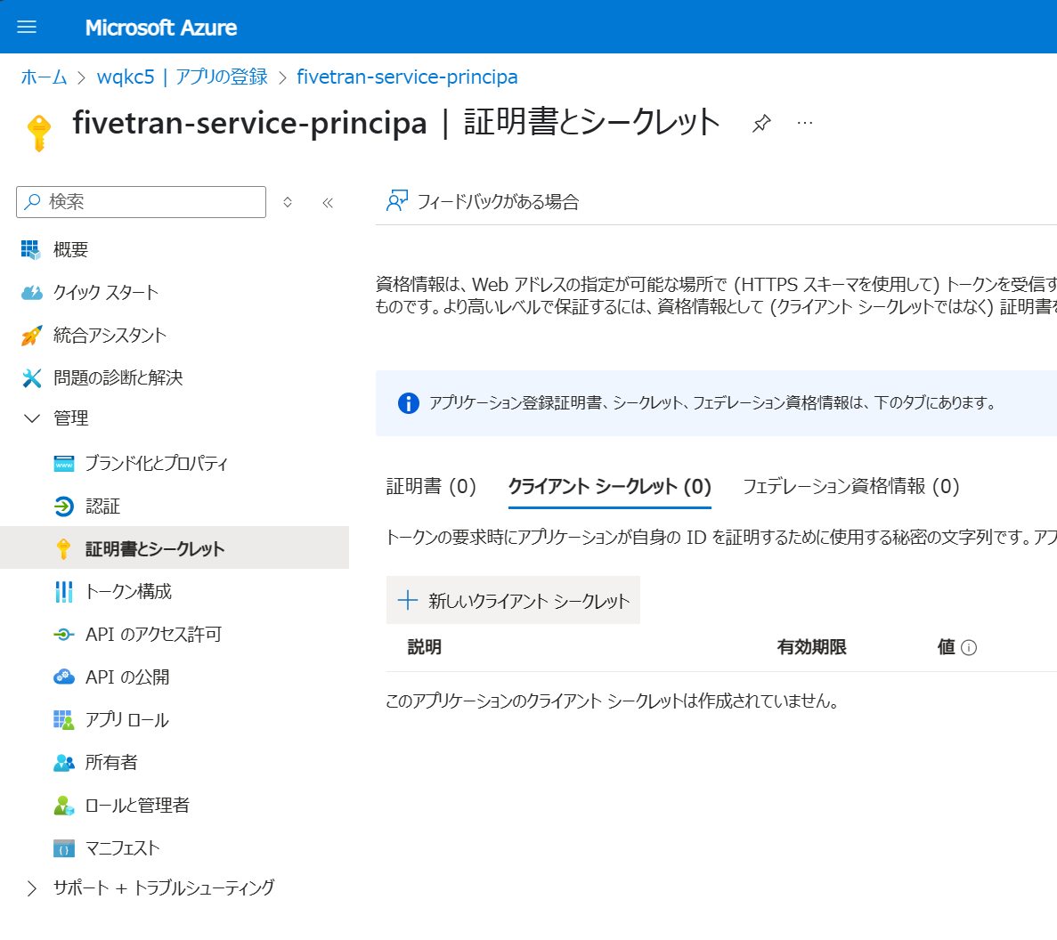Click the blue info banner icon
The height and width of the screenshot is (940, 1057).
tap(409, 403)
